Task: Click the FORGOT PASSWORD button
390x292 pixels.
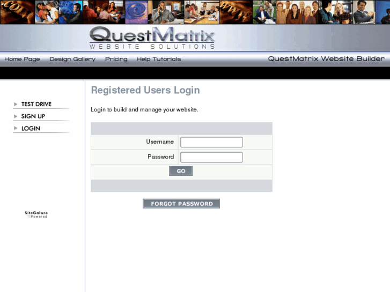Action: pos(181,204)
